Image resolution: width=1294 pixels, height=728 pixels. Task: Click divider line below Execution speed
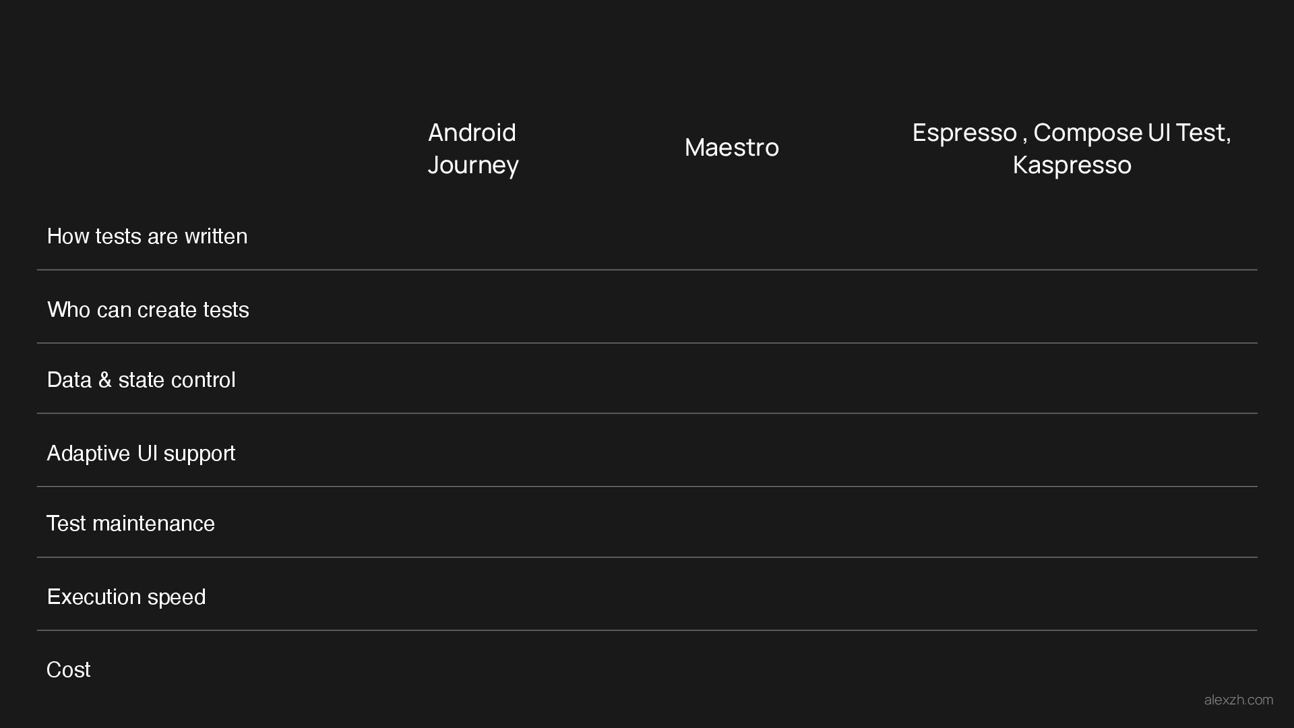[647, 630]
